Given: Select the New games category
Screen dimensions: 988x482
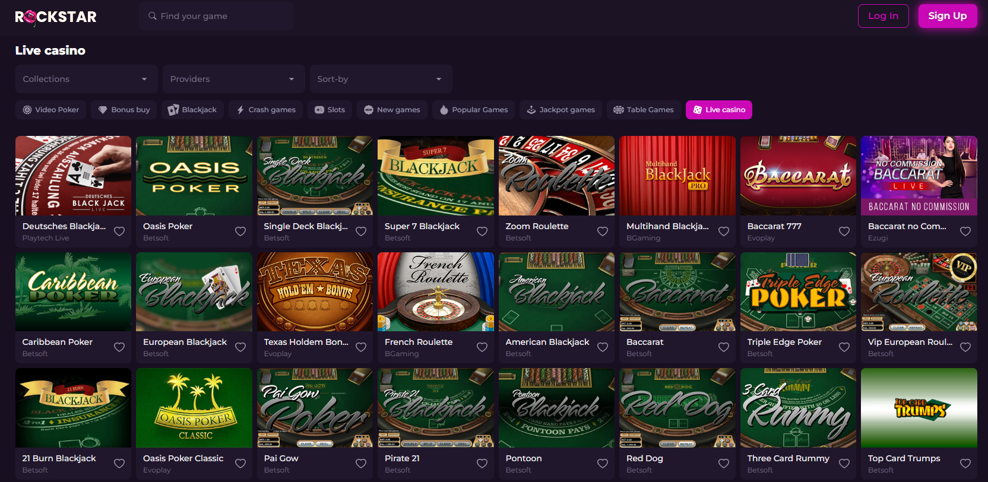Looking at the screenshot, I should click(x=392, y=110).
